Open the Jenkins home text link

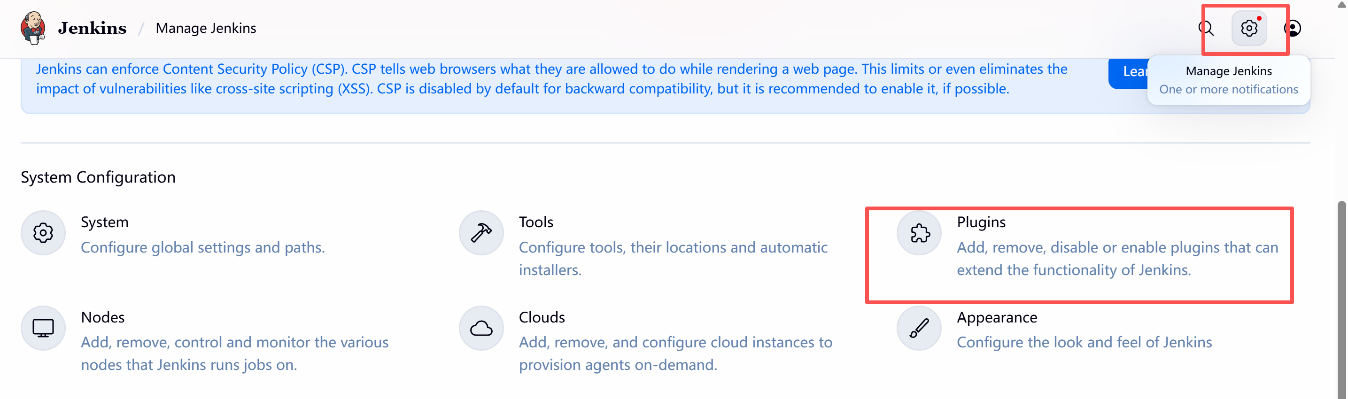coord(92,28)
